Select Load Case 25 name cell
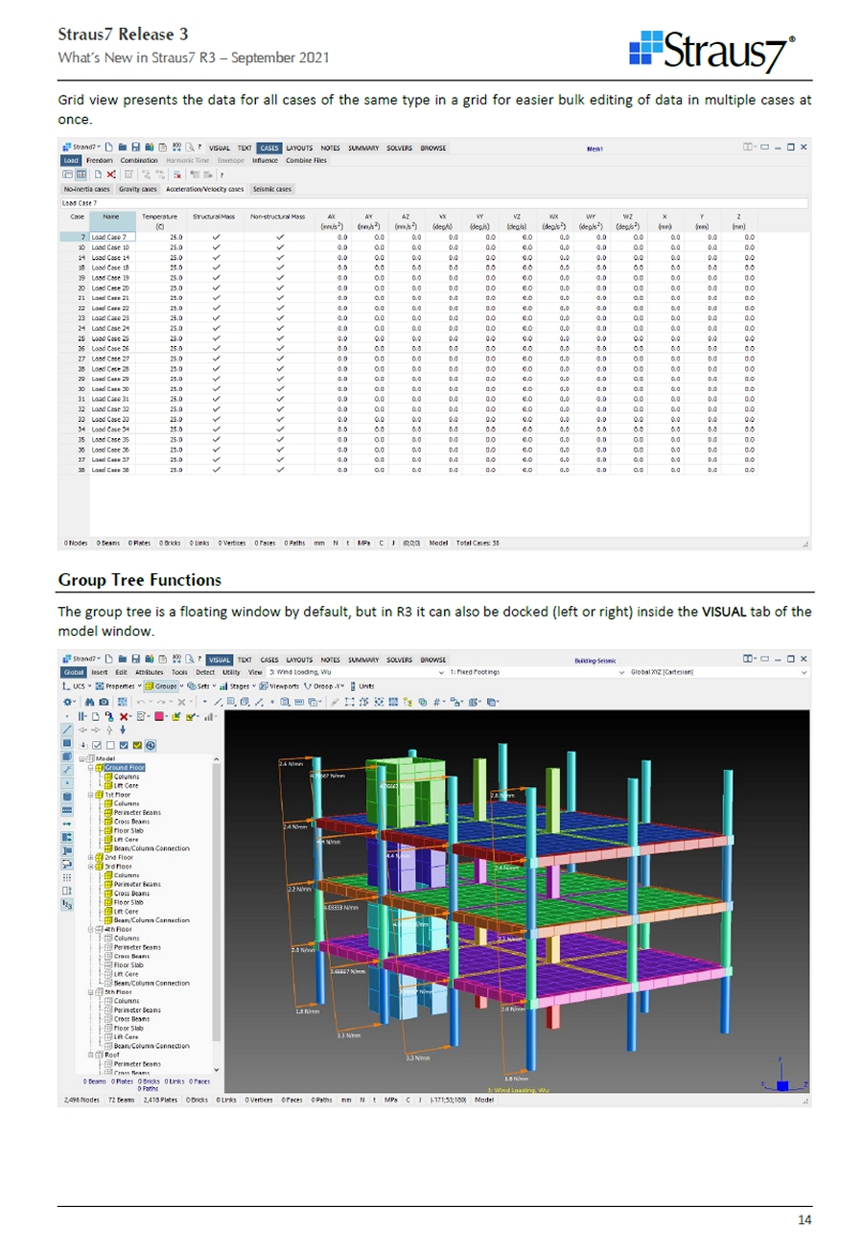This screenshot has height=1253, width=863. click(x=111, y=337)
